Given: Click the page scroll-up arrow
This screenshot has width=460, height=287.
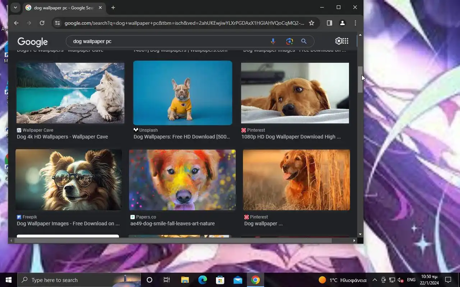Looking at the screenshot, I should (360, 35).
